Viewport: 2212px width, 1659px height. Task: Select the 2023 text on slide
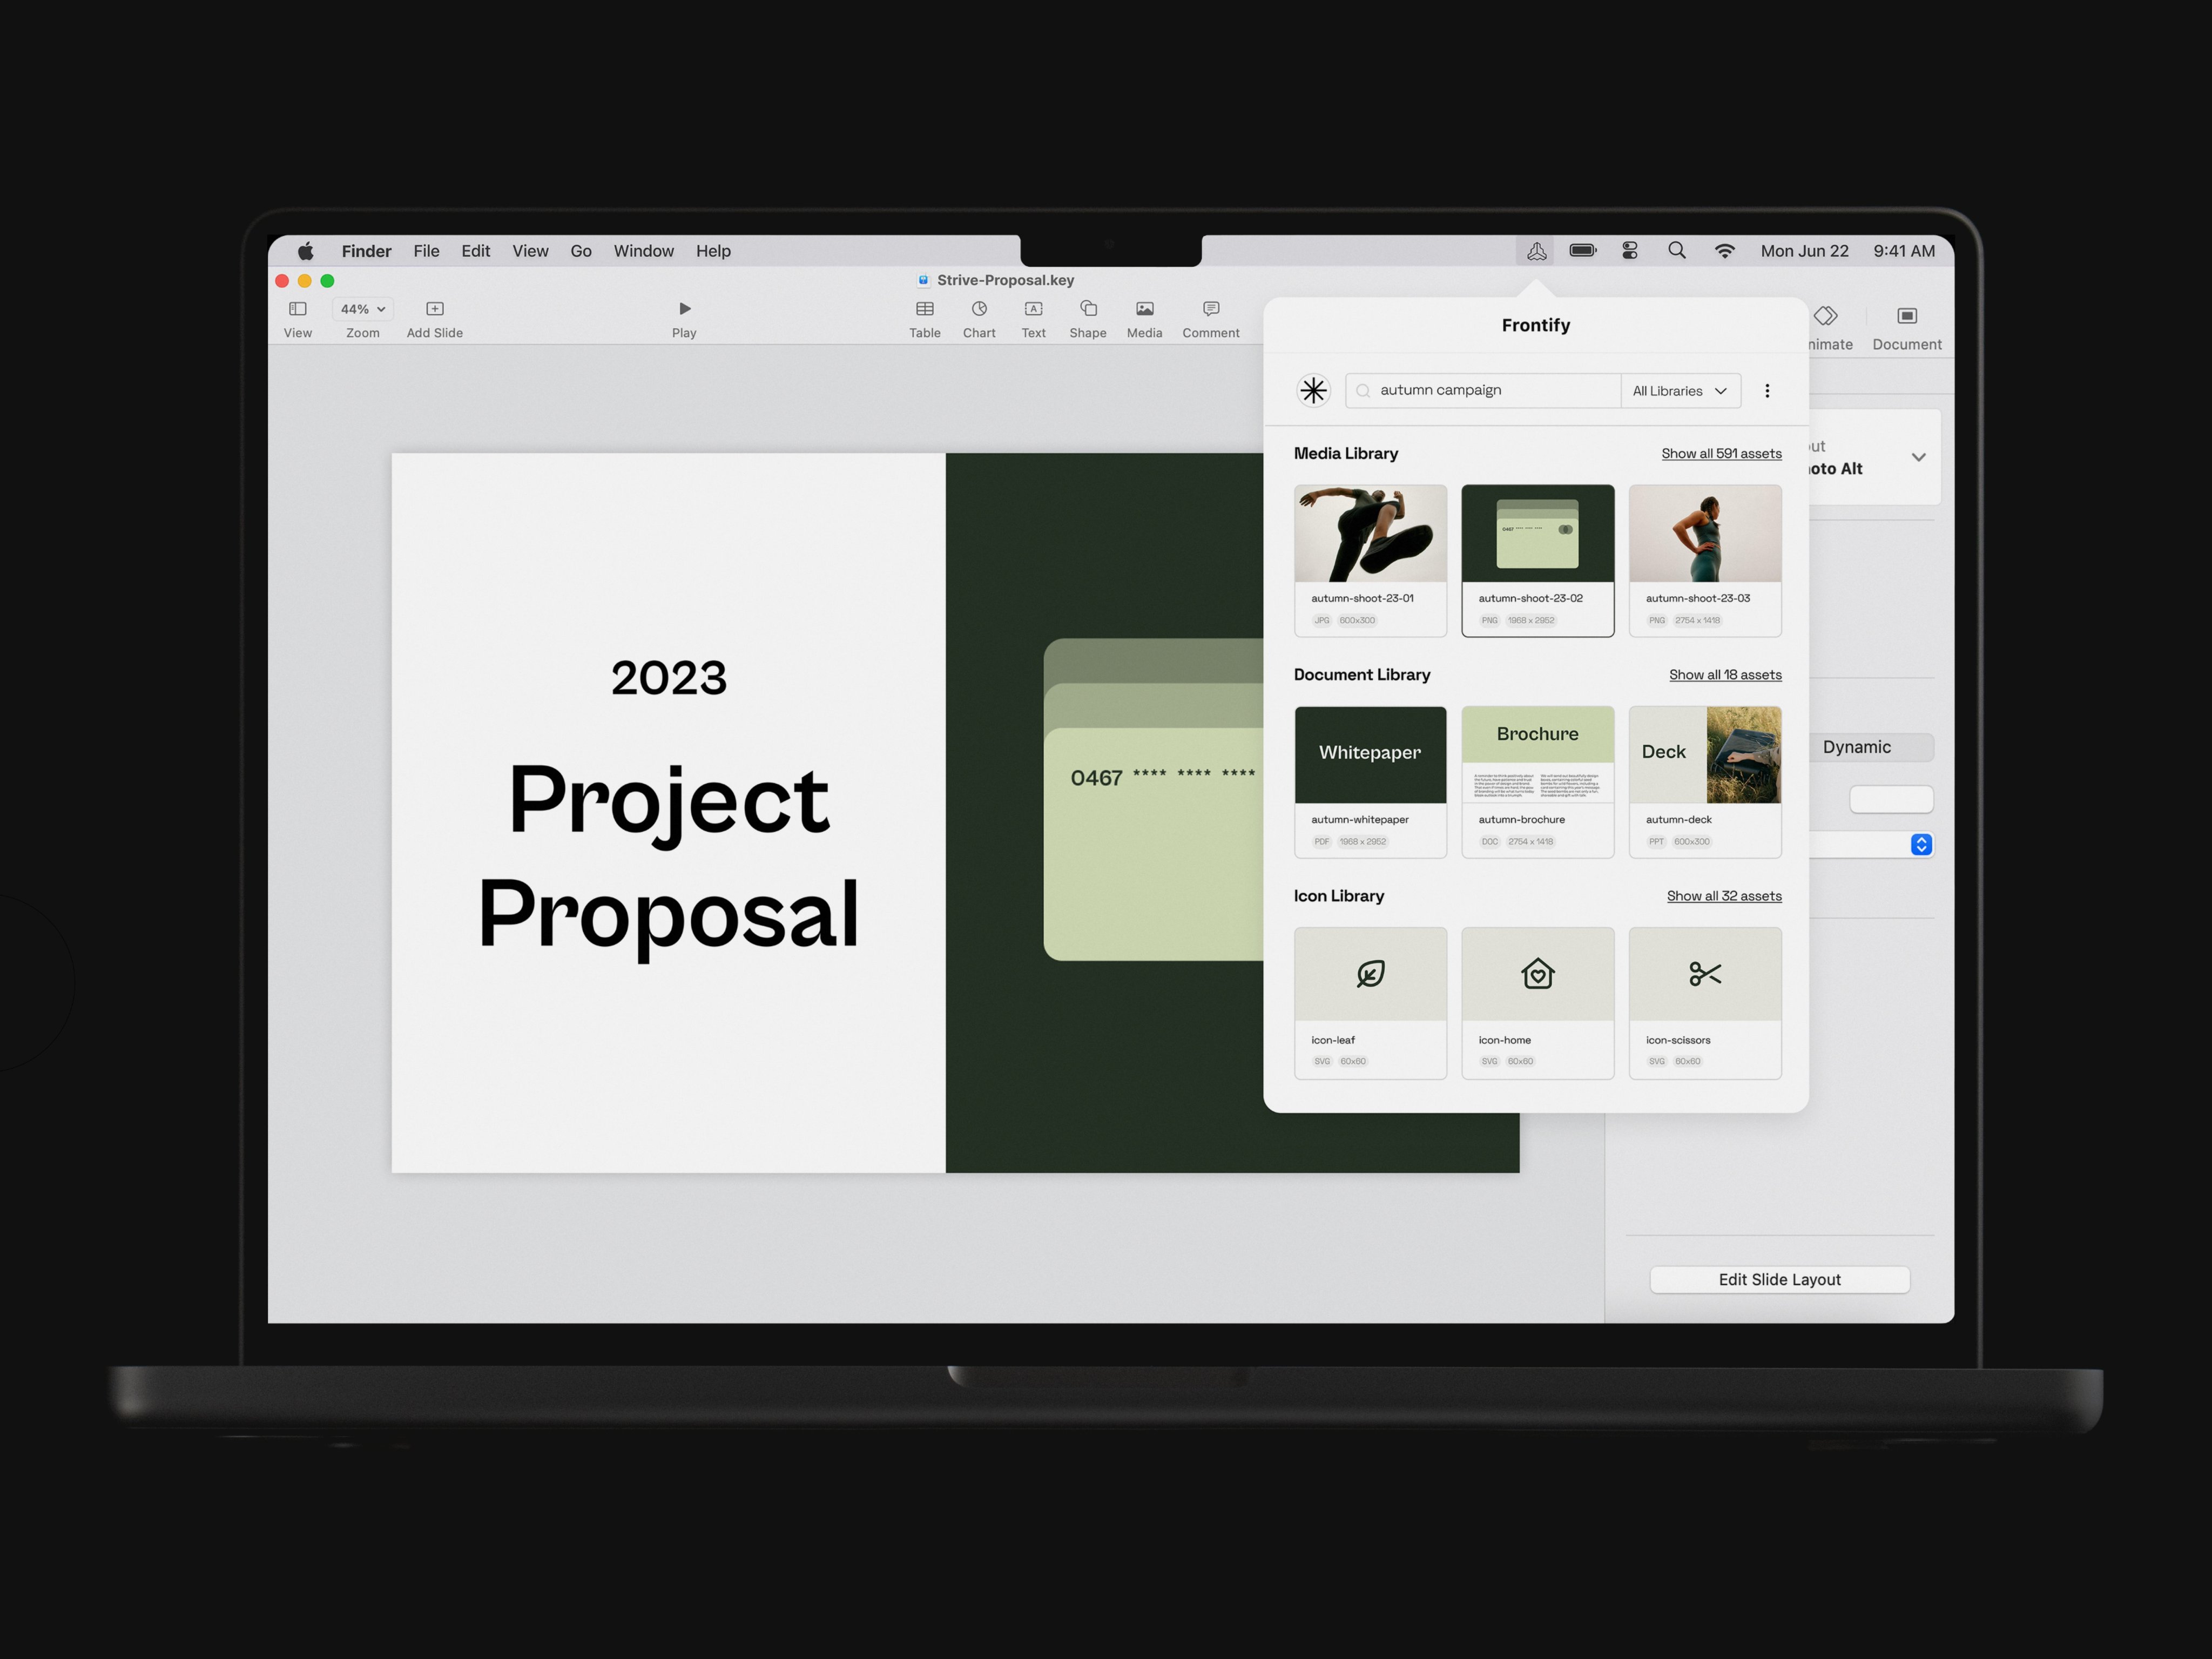[669, 678]
